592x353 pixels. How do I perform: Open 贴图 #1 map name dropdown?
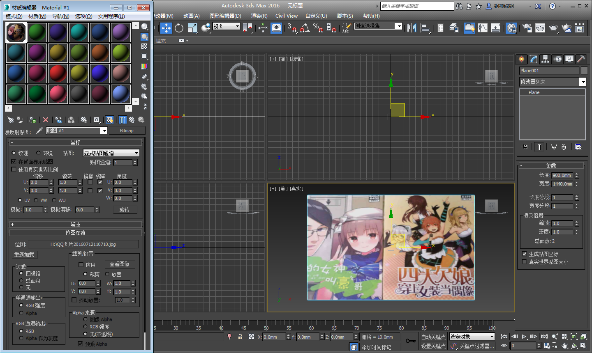(76, 131)
